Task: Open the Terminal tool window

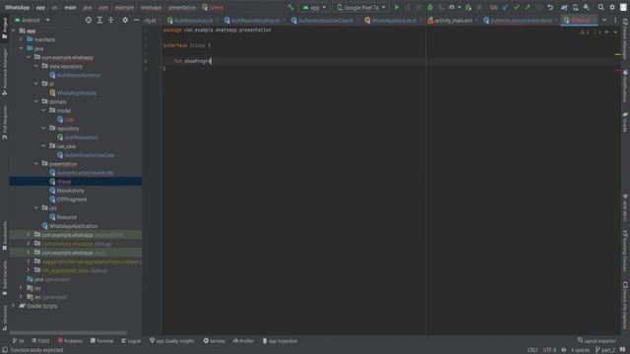Action: 101,341
